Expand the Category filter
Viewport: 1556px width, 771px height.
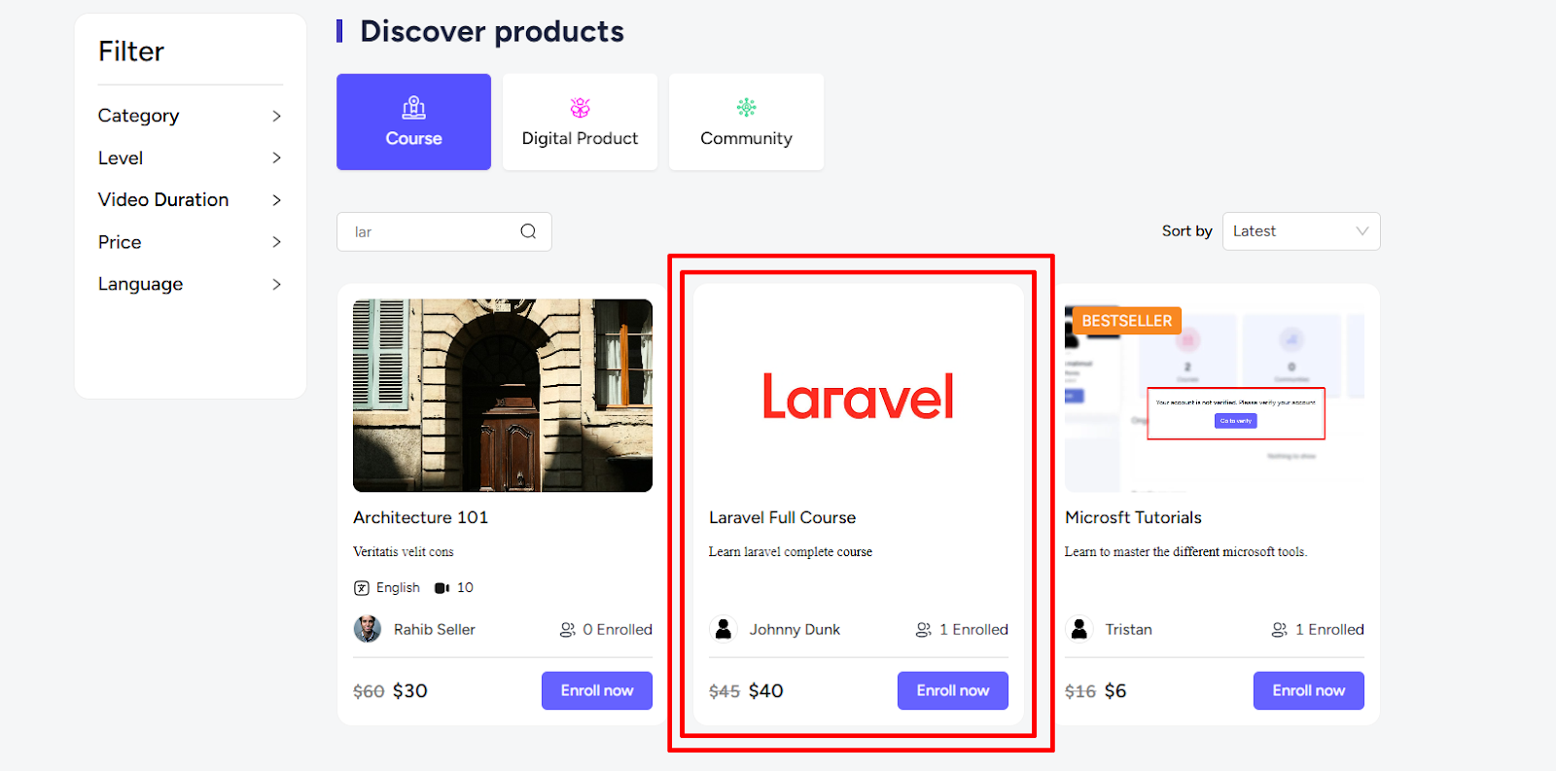pyautogui.click(x=190, y=116)
